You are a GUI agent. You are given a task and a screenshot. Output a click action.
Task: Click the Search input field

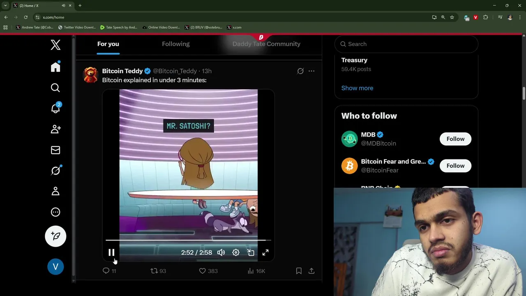[406, 44]
